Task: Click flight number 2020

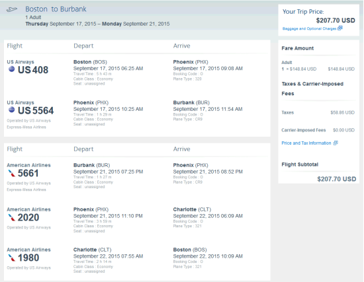Action: (x=28, y=217)
